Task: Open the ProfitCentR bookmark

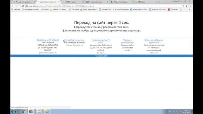Action: 89,9
